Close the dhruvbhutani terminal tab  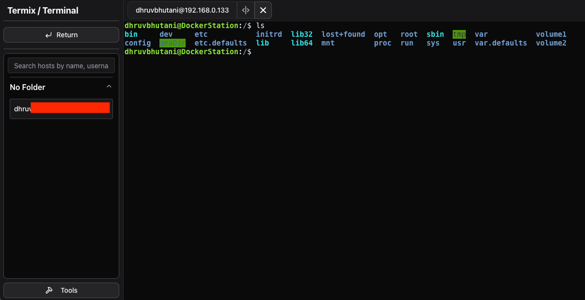click(263, 10)
